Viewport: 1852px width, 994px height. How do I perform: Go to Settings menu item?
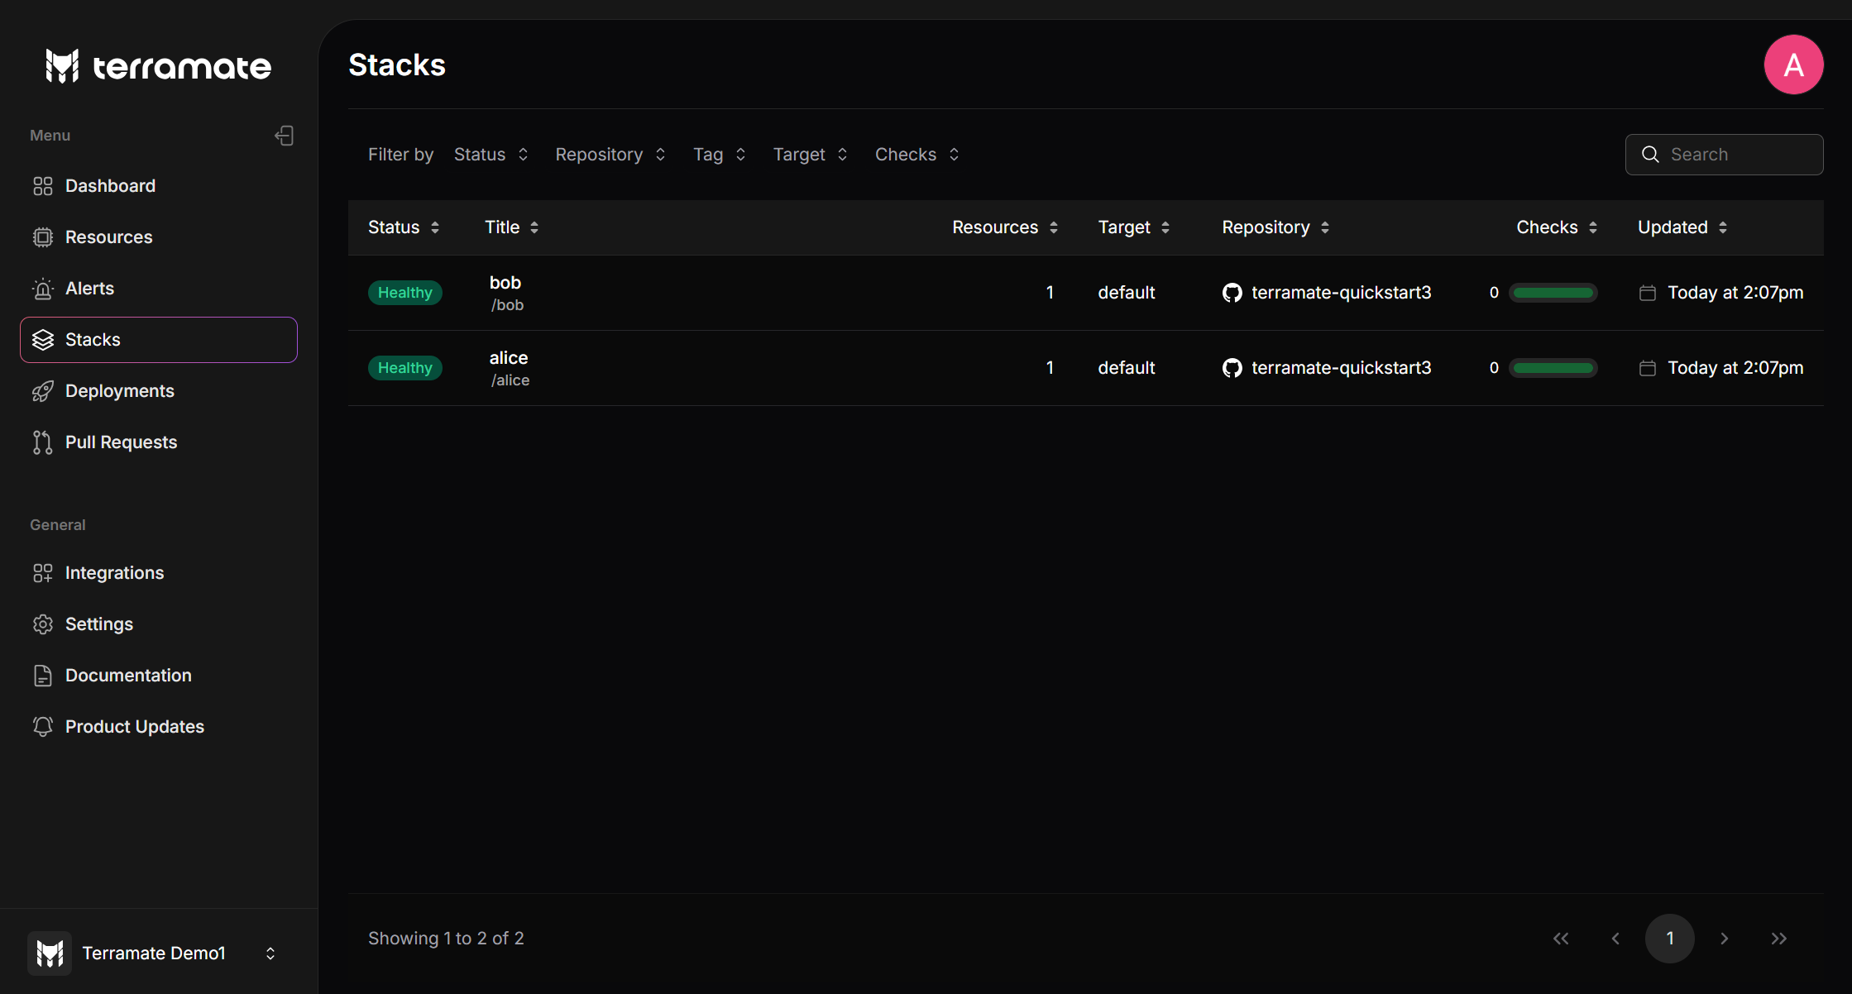pyautogui.click(x=99, y=624)
